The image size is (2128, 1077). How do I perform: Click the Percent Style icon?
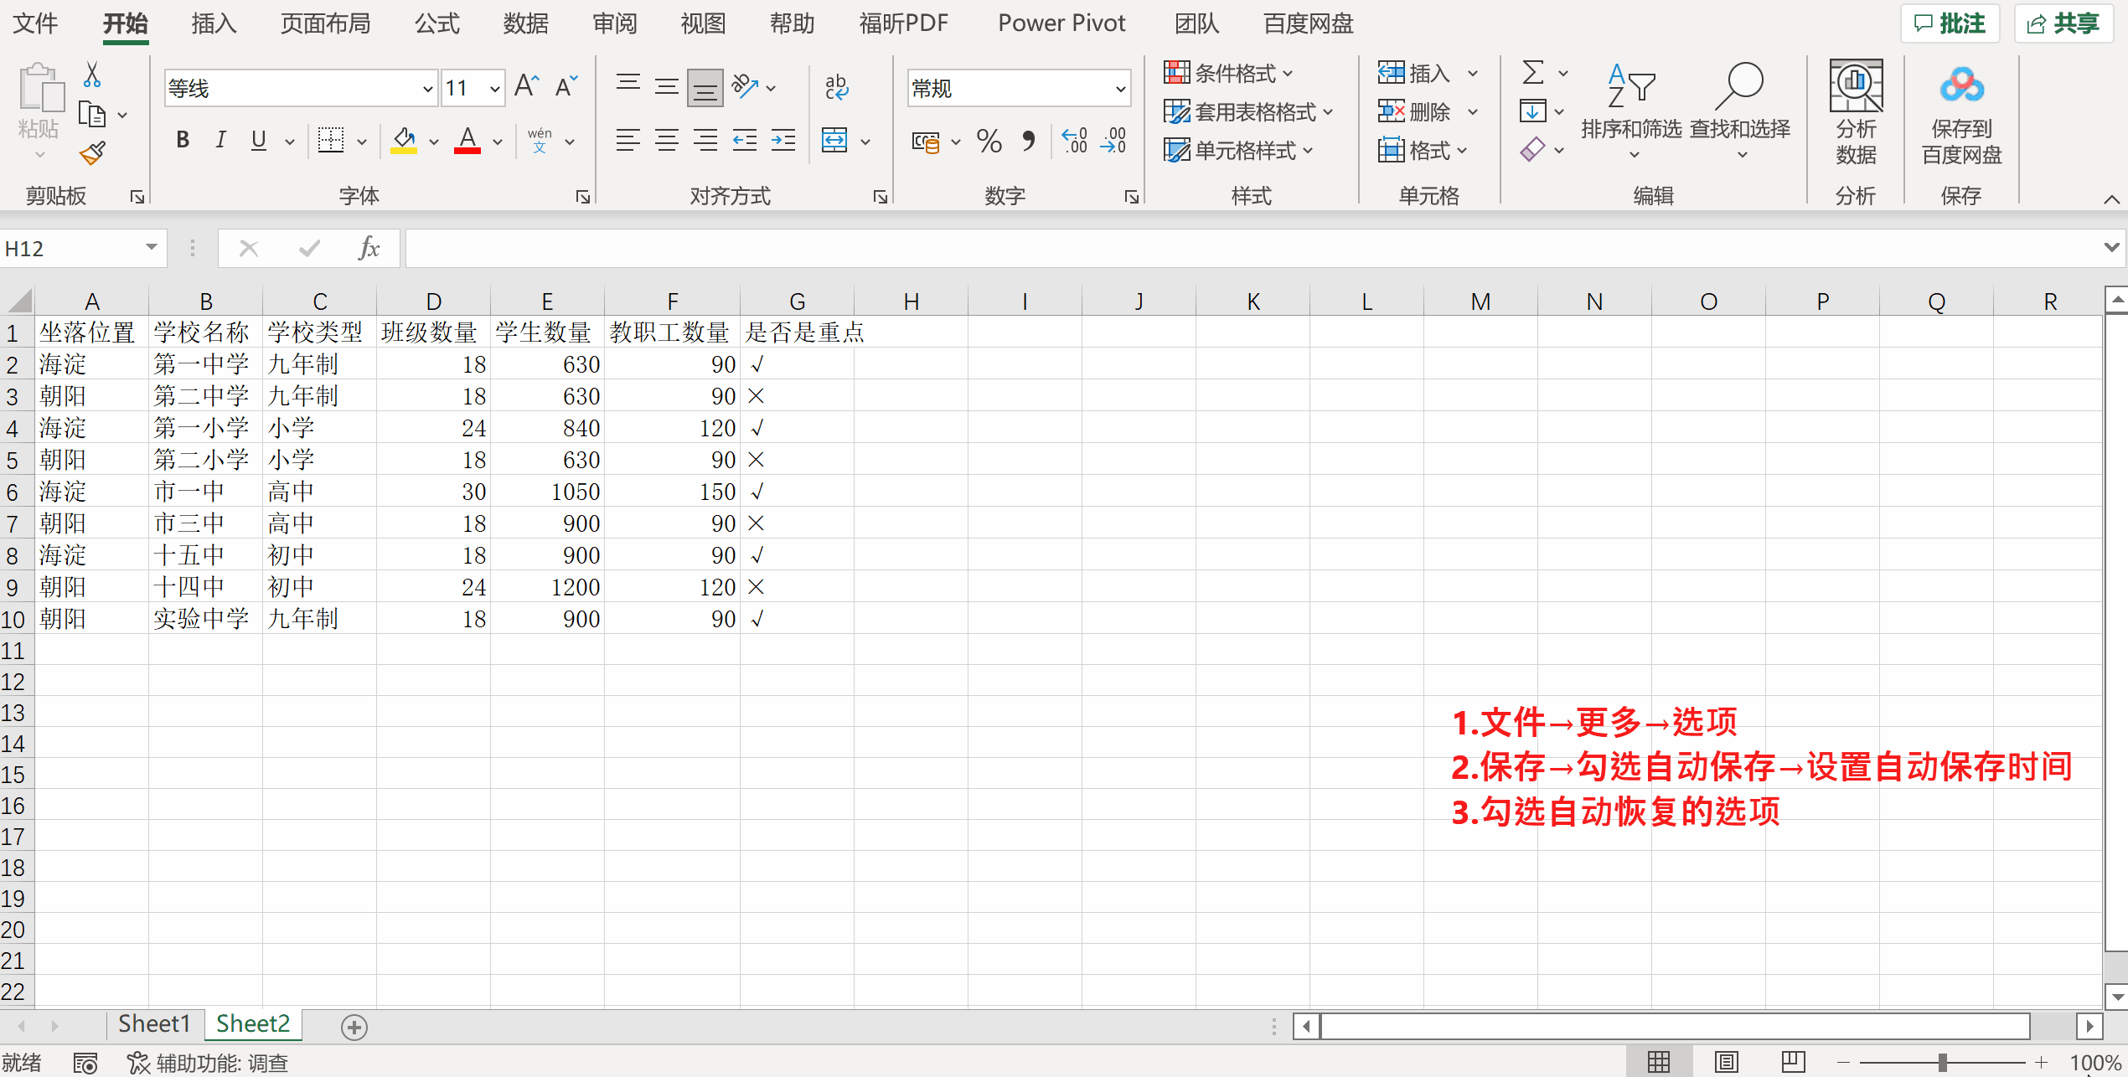click(989, 142)
